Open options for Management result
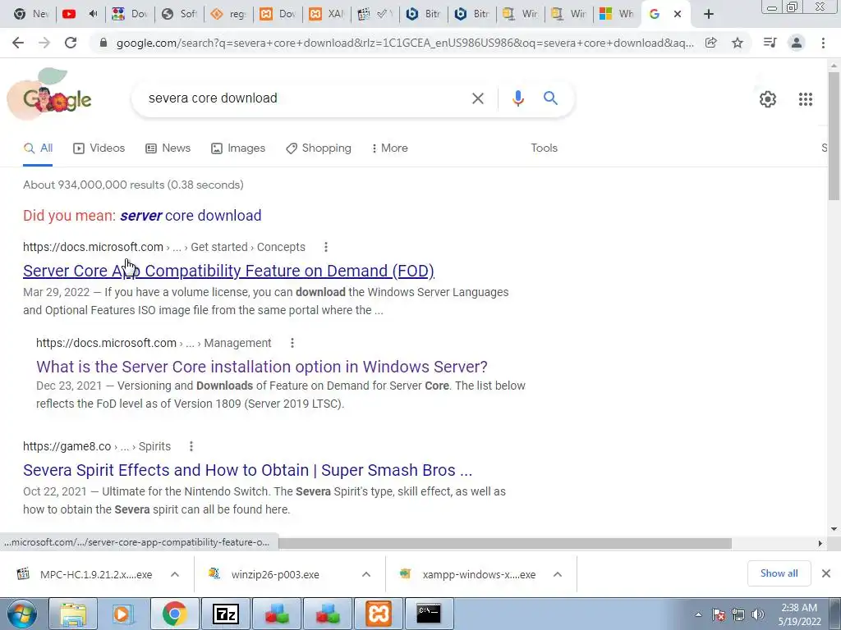This screenshot has height=630, width=841. (292, 343)
